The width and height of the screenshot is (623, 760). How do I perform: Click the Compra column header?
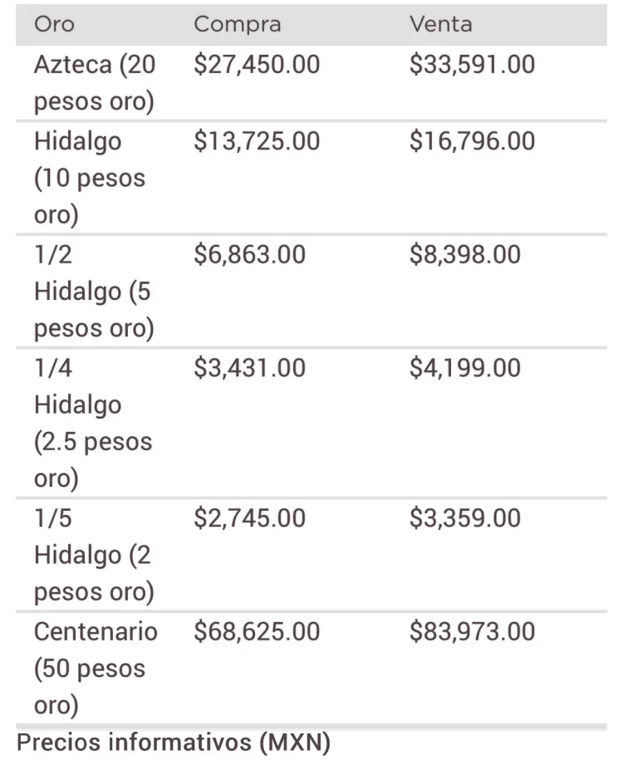point(237,24)
